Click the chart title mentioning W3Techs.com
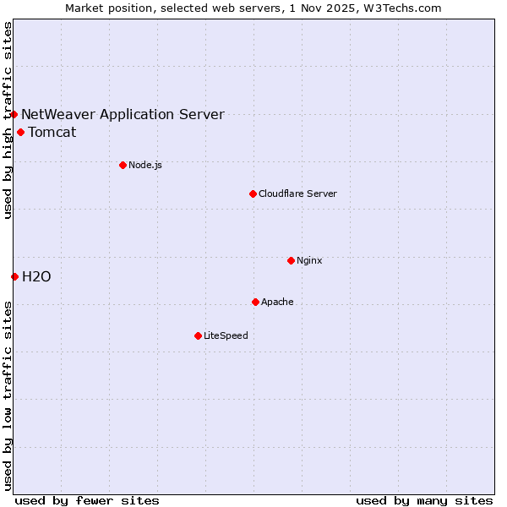507x507 pixels. pyautogui.click(x=253, y=8)
